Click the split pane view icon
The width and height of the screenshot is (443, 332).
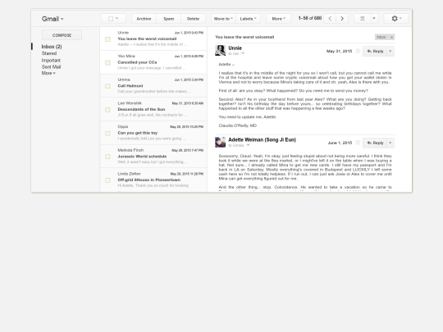tap(363, 19)
